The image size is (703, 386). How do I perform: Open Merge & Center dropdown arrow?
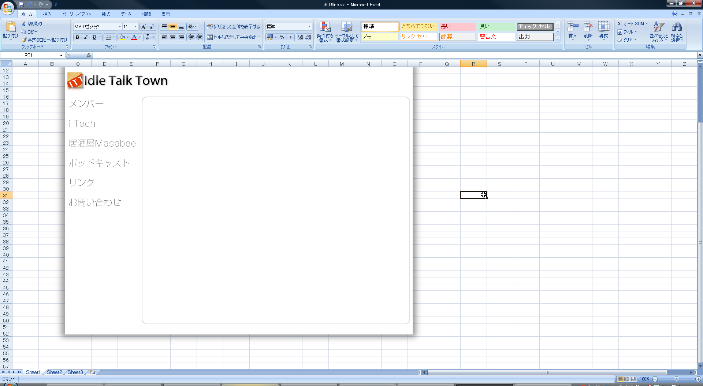coord(259,37)
